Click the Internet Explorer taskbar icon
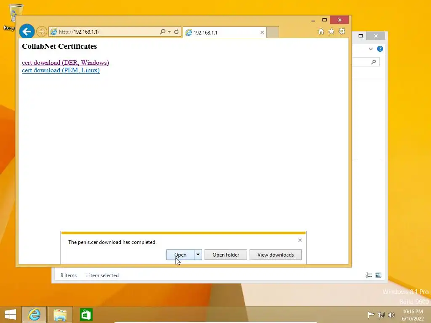Screen dimensions: 431x323 coord(34,315)
